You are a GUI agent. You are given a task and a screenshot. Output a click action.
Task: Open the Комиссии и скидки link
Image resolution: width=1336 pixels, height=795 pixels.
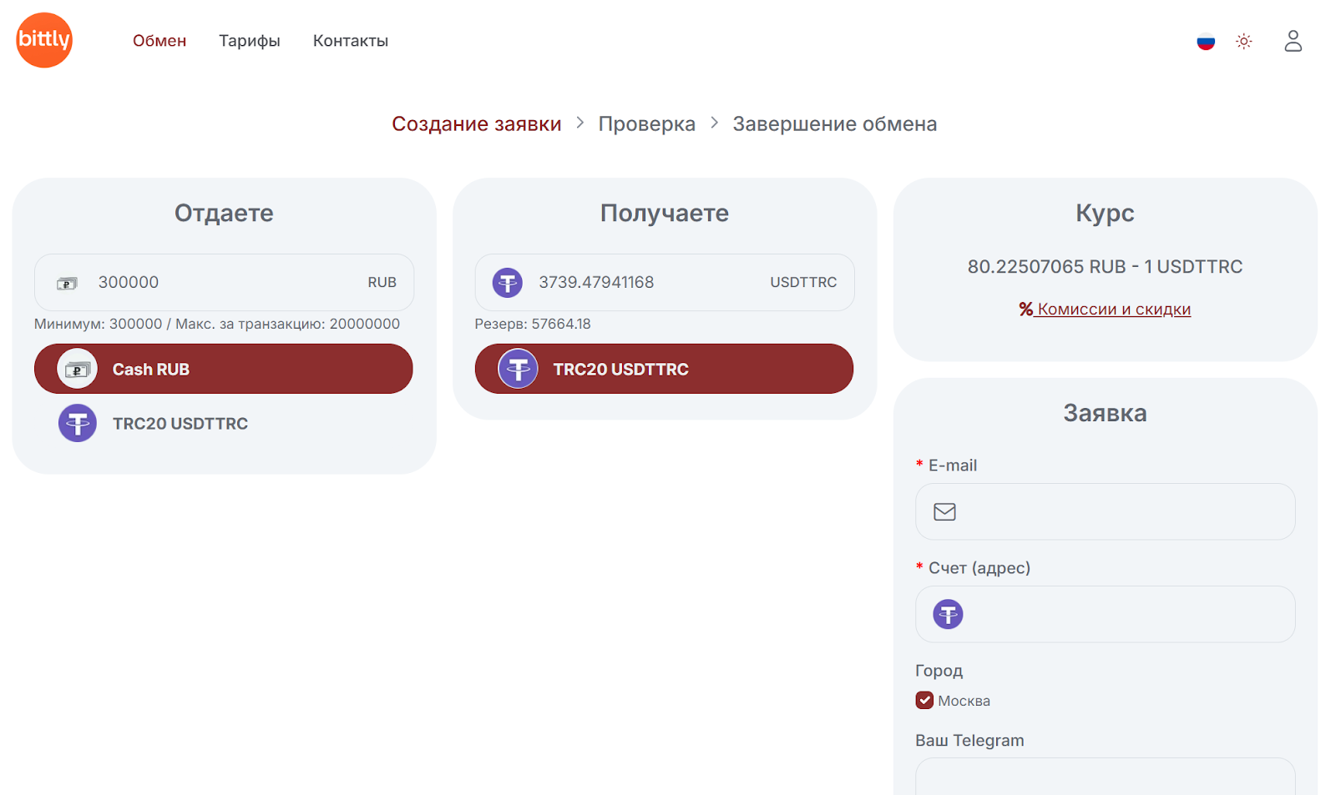[x=1114, y=309]
